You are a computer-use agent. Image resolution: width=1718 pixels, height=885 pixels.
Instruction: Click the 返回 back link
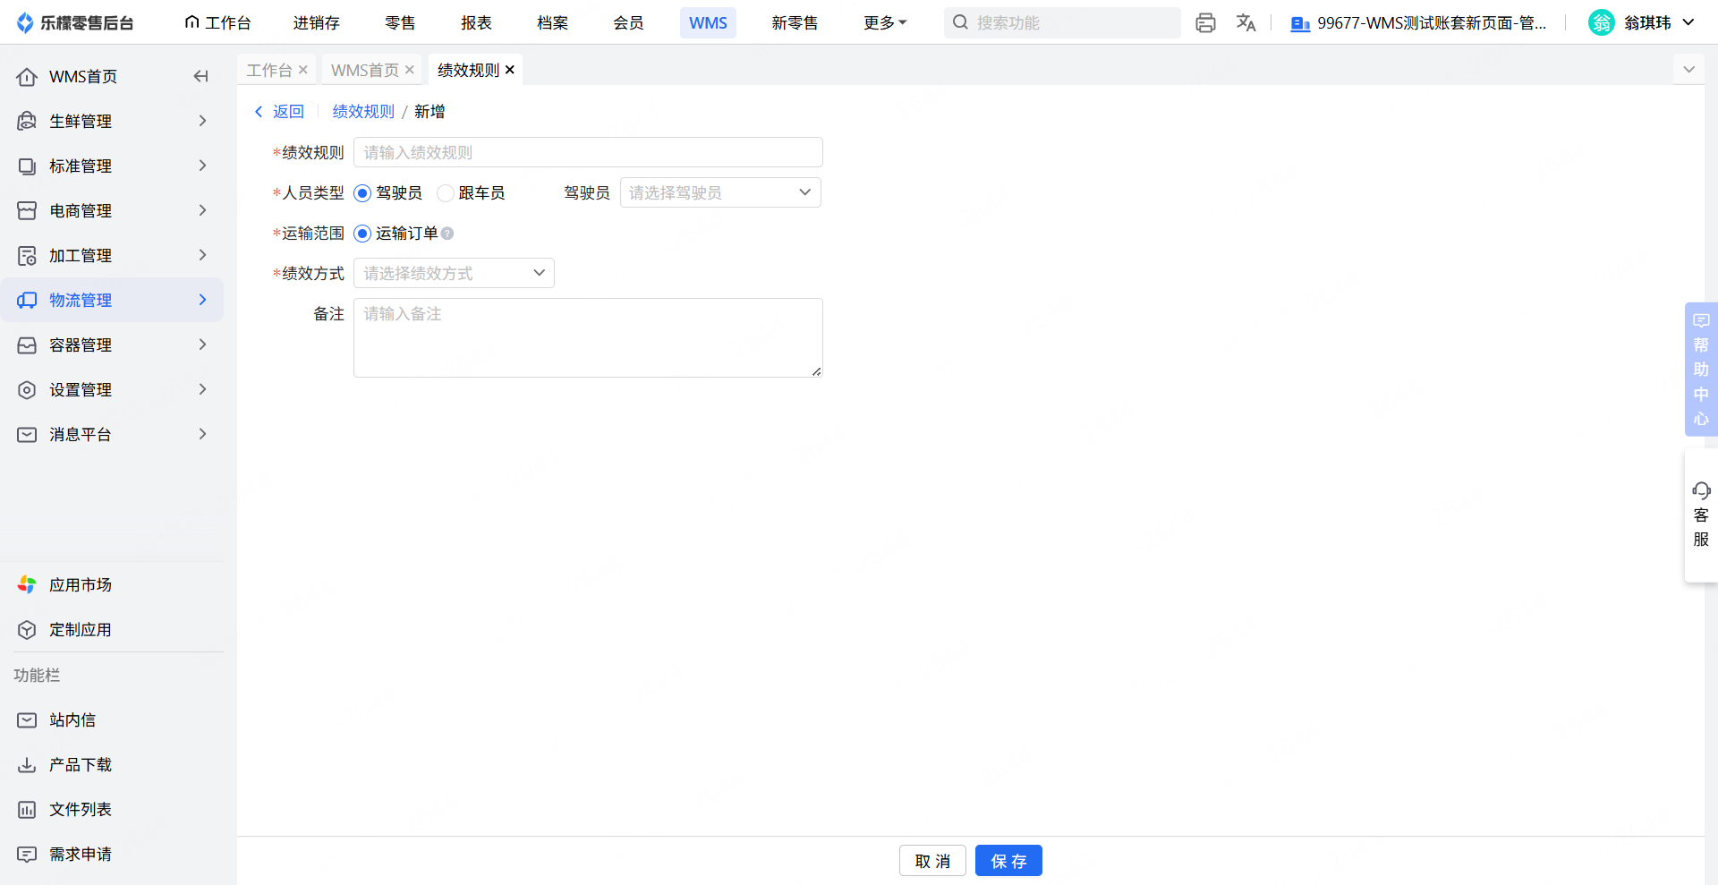pos(279,112)
